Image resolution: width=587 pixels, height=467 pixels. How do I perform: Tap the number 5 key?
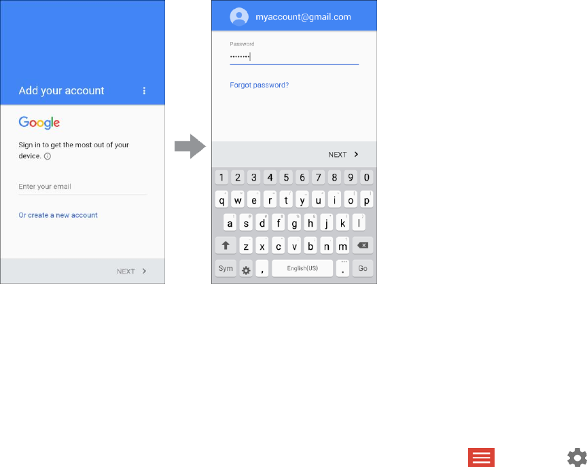(286, 177)
